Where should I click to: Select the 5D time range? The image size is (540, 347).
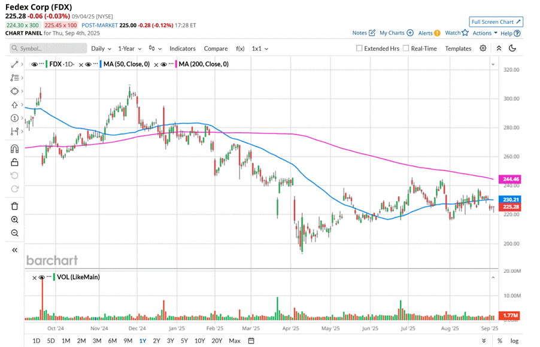pyautogui.click(x=51, y=341)
